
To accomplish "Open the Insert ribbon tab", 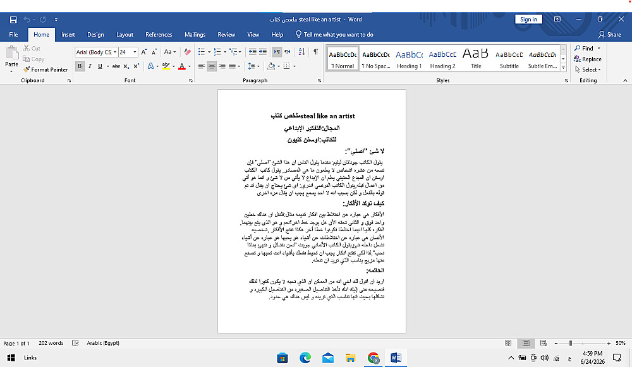I will [68, 35].
